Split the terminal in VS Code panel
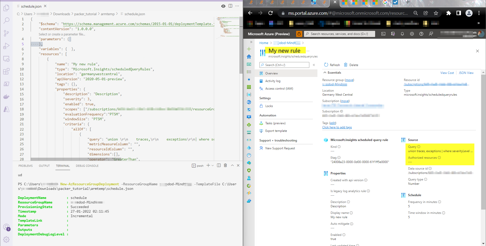The height and width of the screenshot is (246, 486). click(x=219, y=166)
